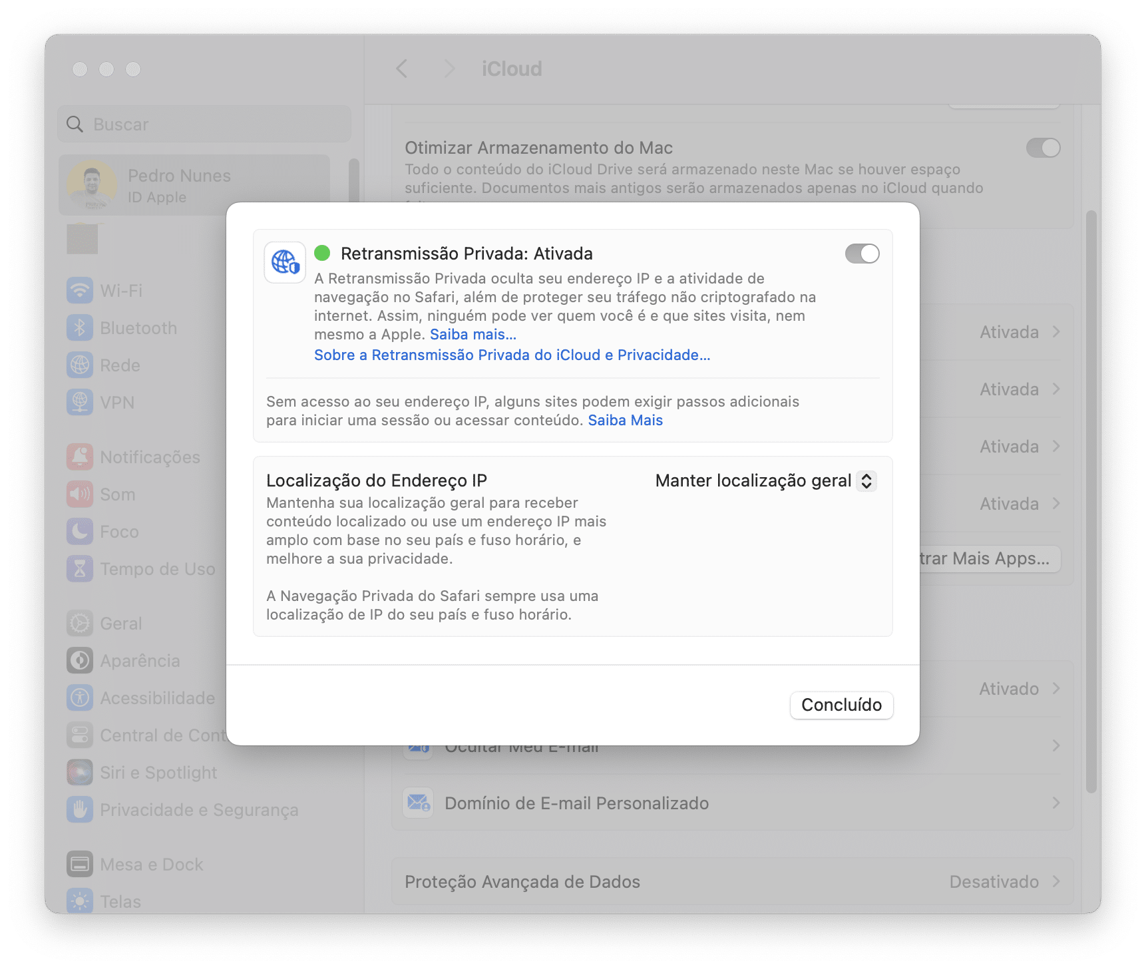Click the Mostrar Mais Apps... button
Screen dimensions: 1146x969
[x=990, y=558]
